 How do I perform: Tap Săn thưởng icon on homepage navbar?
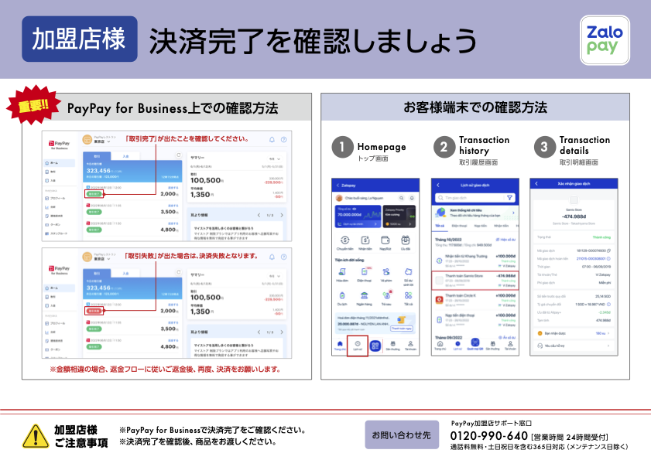[392, 344]
